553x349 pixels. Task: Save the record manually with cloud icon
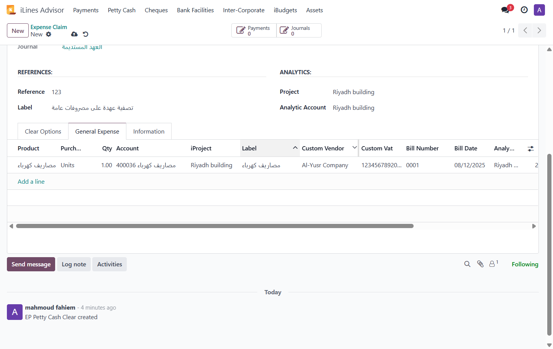[x=74, y=34]
